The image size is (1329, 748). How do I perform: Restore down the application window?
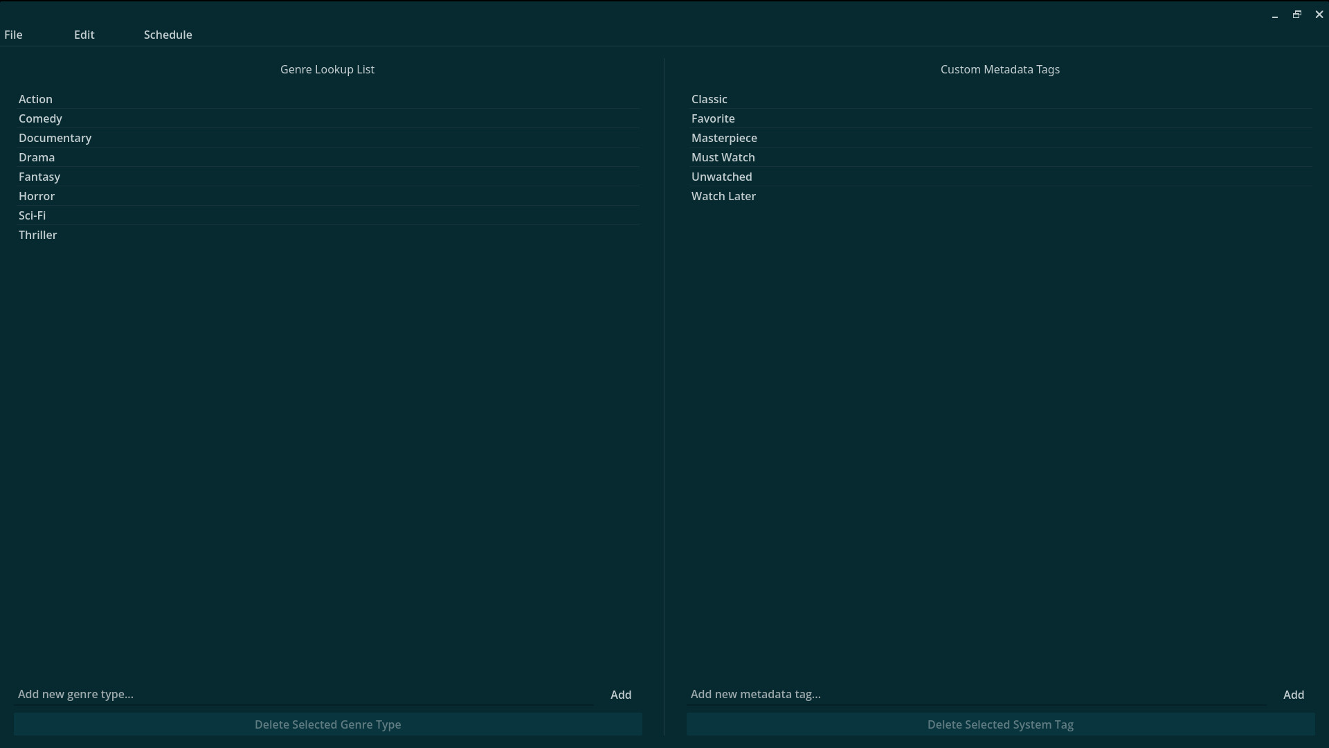[1297, 15]
